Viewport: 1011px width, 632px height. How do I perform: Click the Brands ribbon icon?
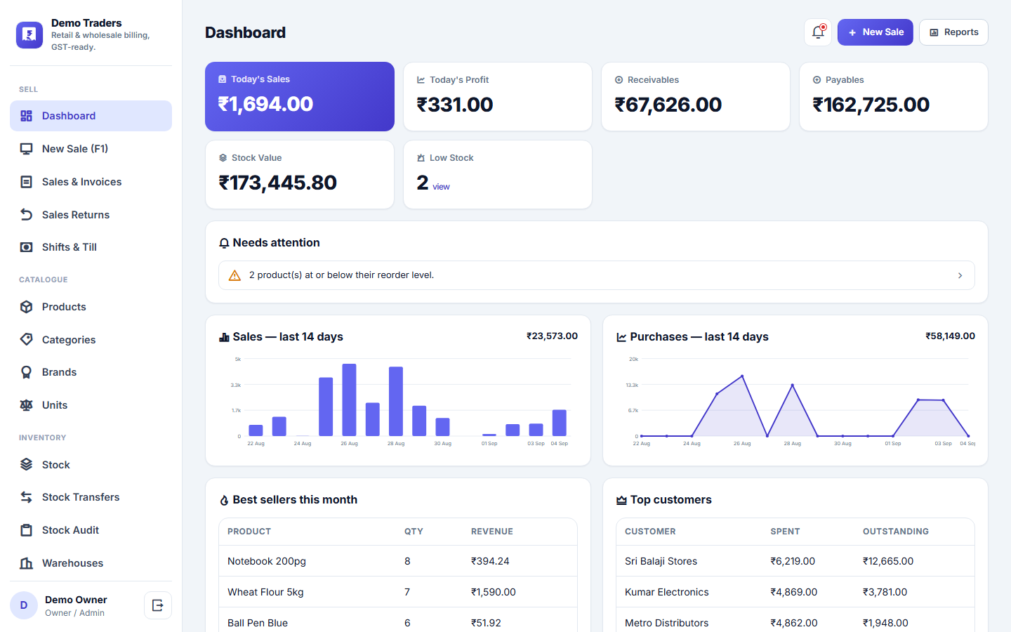point(27,372)
